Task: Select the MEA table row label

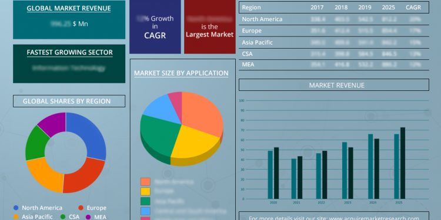Action: (248, 65)
